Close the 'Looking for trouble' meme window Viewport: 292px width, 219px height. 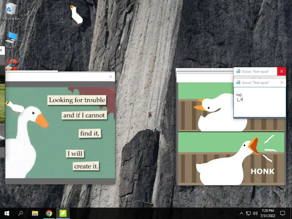(x=111, y=77)
